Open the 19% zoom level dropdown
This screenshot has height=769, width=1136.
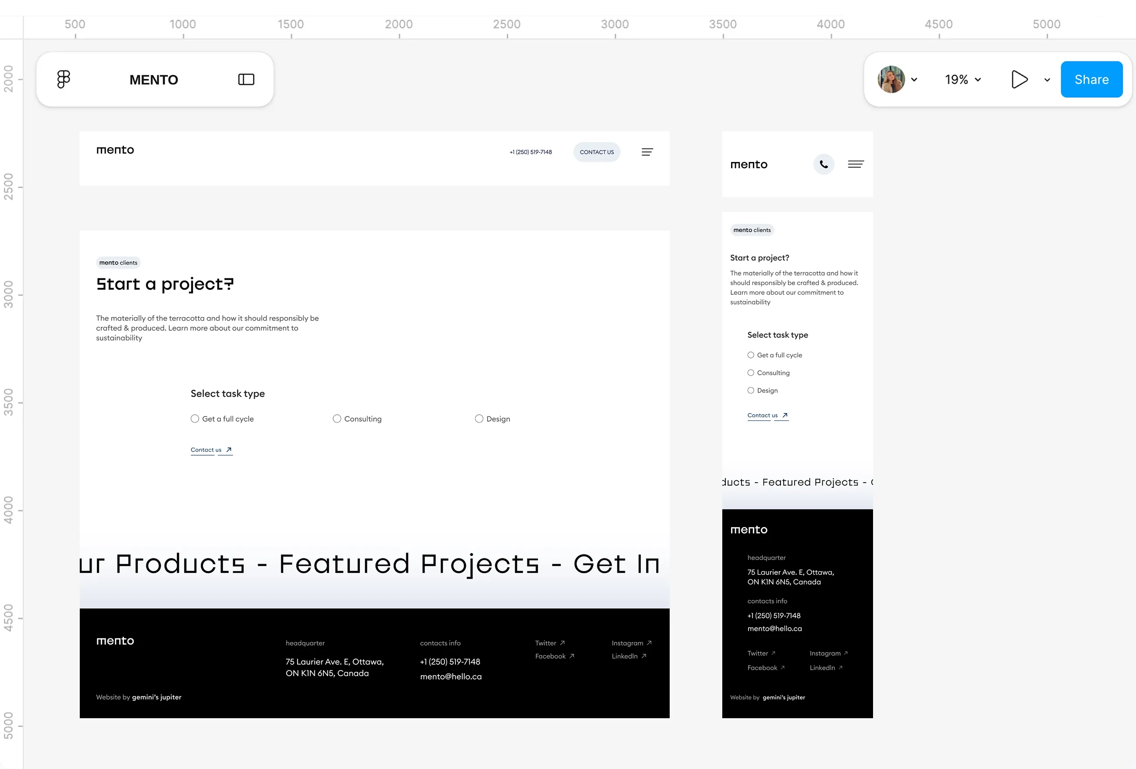click(963, 79)
